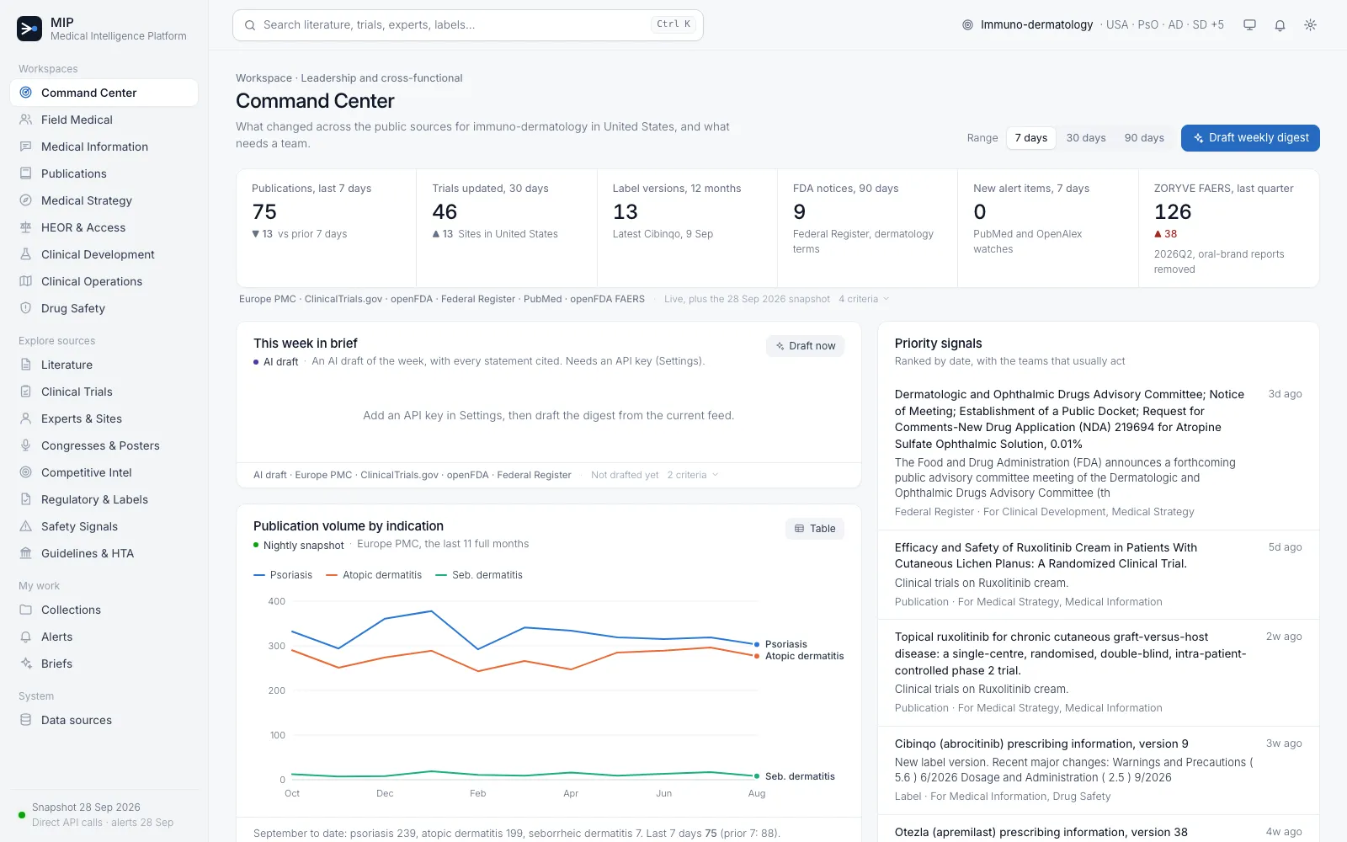This screenshot has height=842, width=1347.
Task: Open Drug Safety shield icon
Action: (x=26, y=308)
